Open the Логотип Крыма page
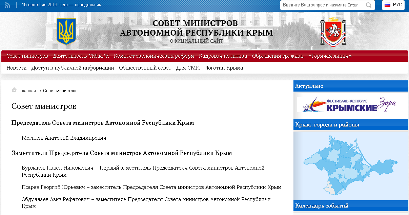The image size is (409, 215). (x=224, y=67)
